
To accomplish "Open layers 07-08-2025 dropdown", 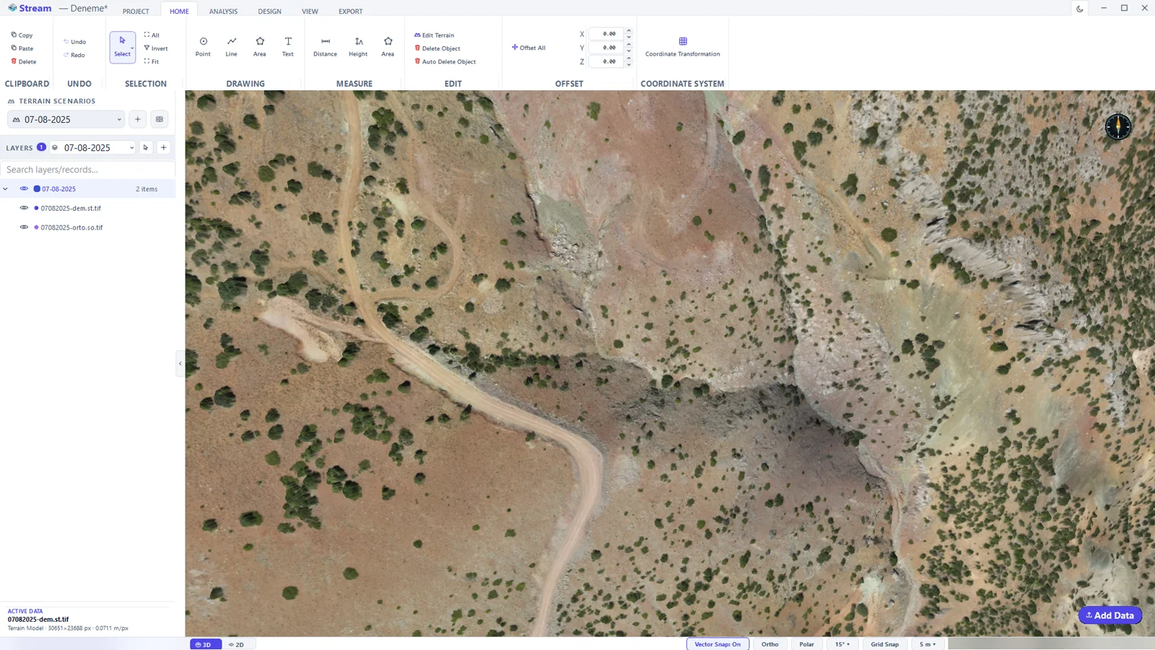I will 92,147.
